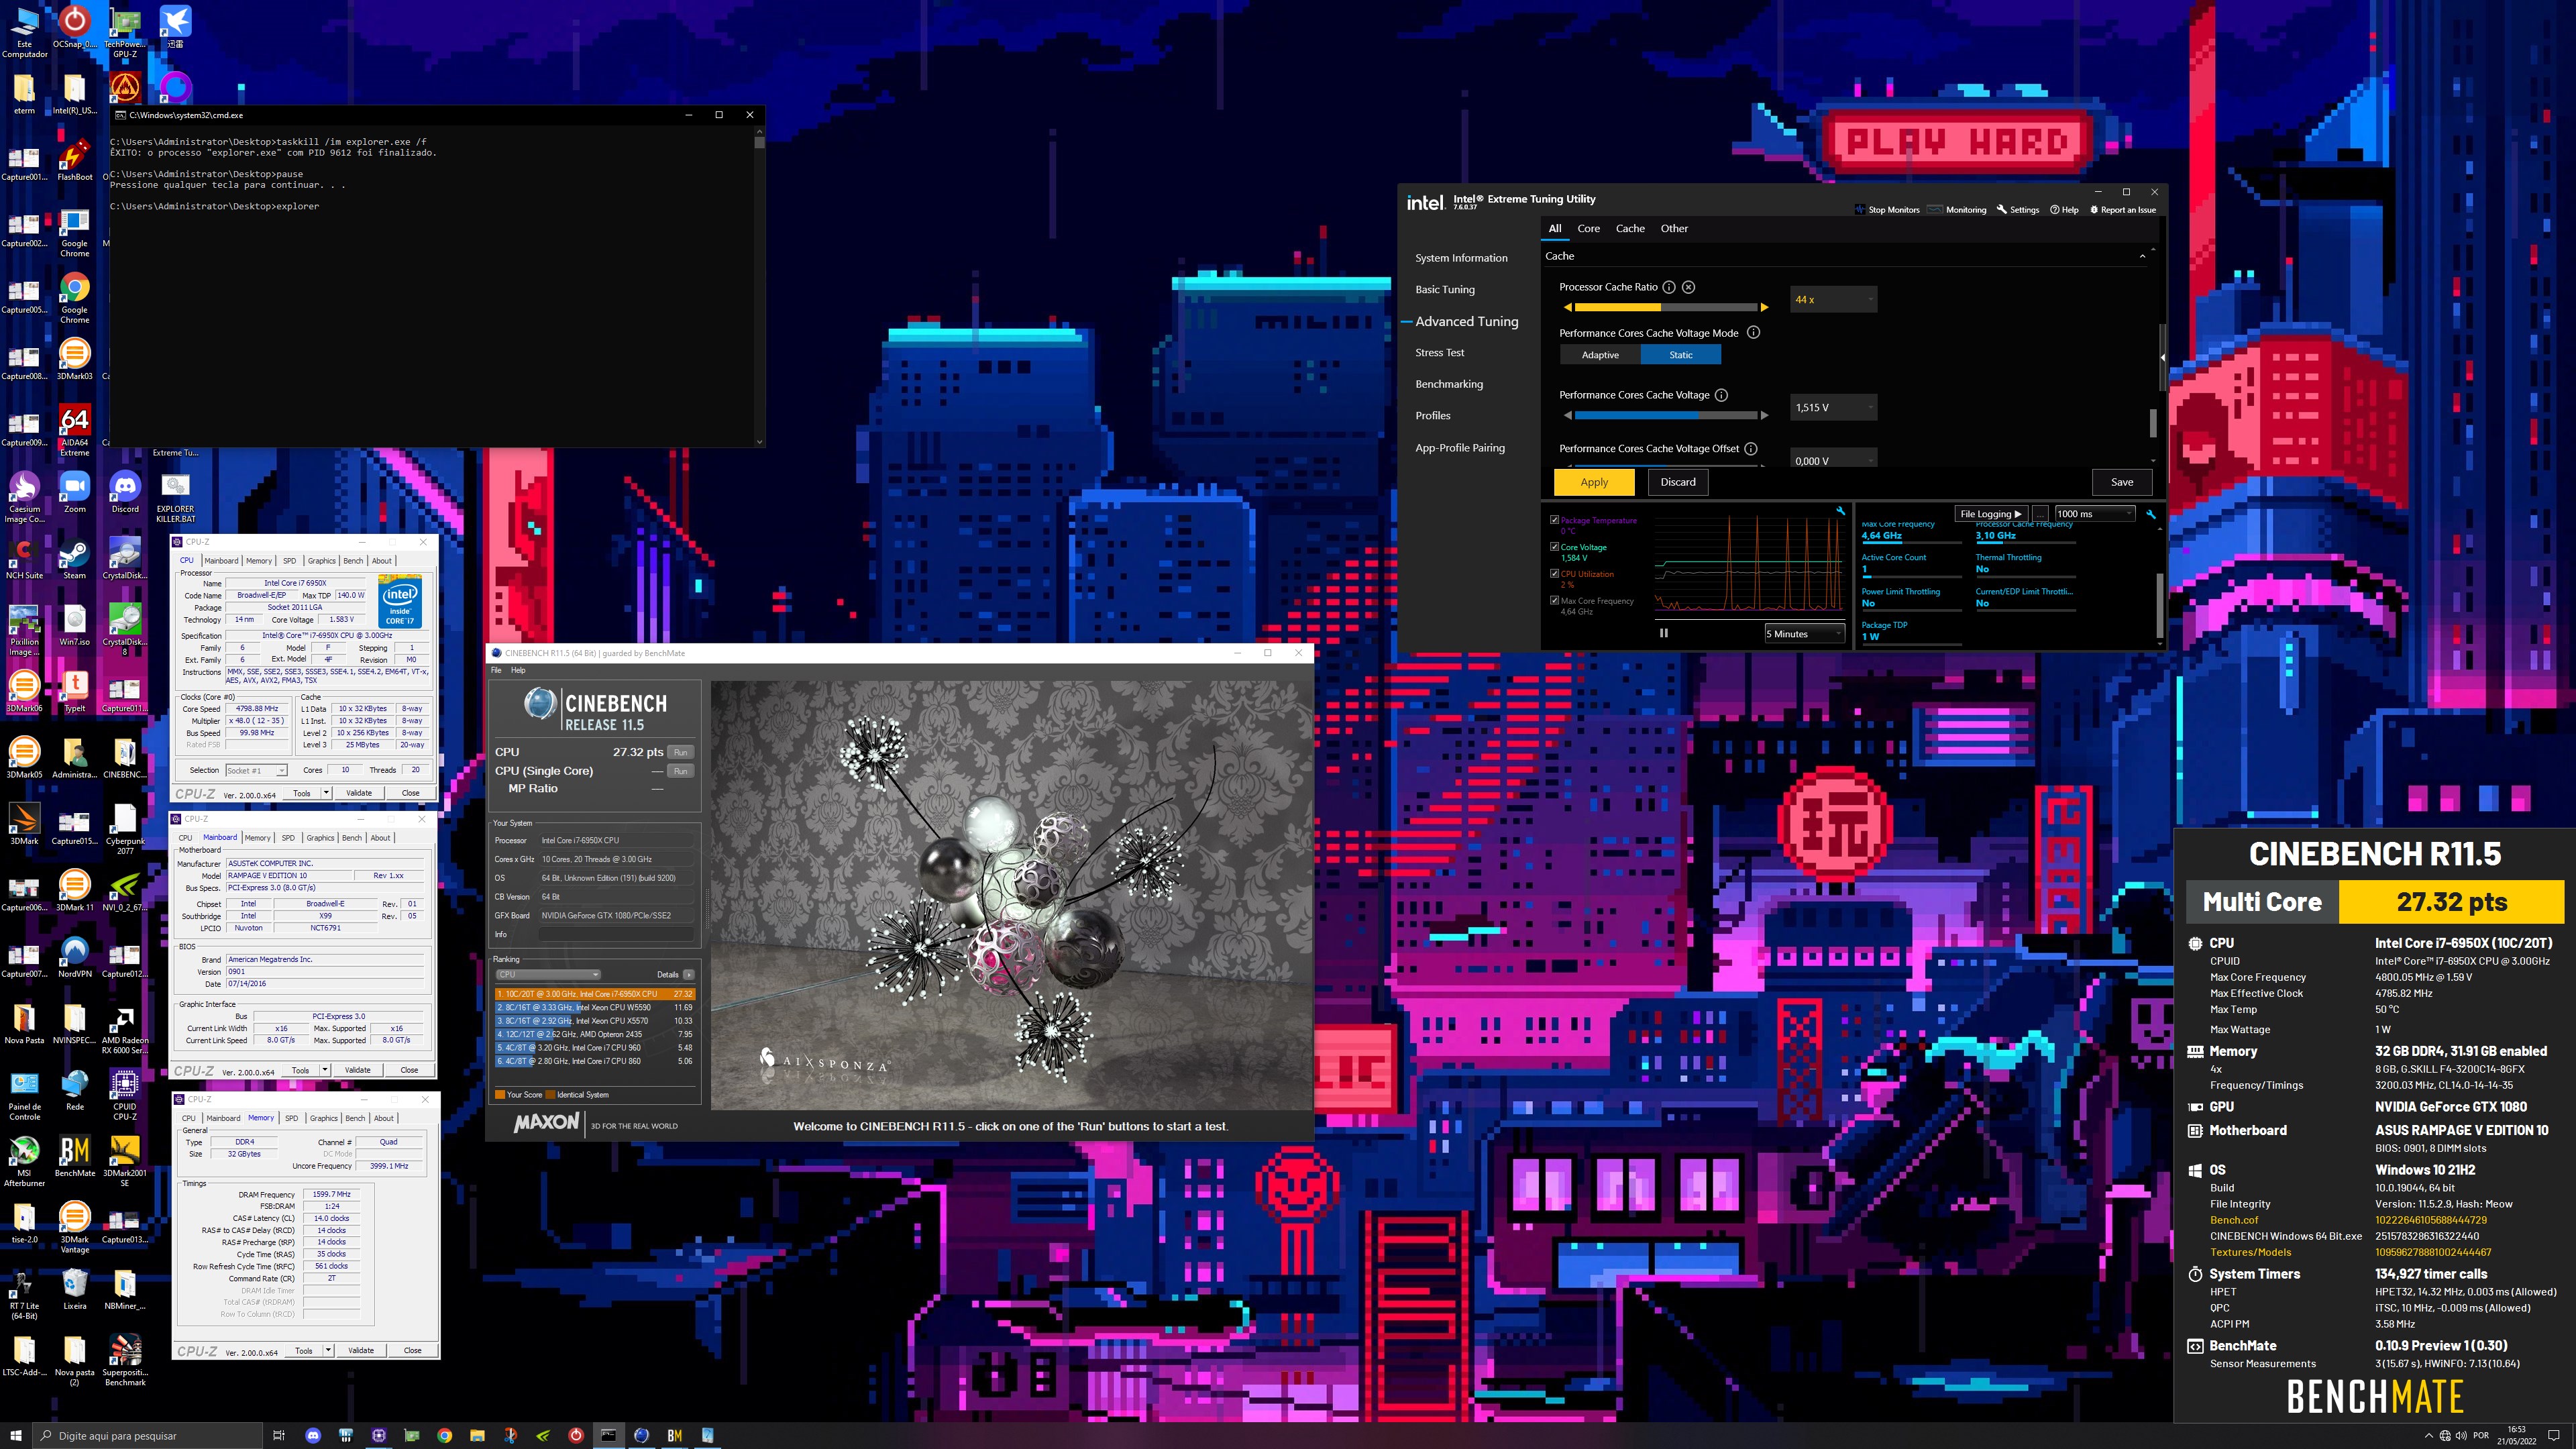Uncheck Core Voltage monitor checkbox
Image resolution: width=2576 pixels, height=1449 pixels.
tap(1554, 547)
